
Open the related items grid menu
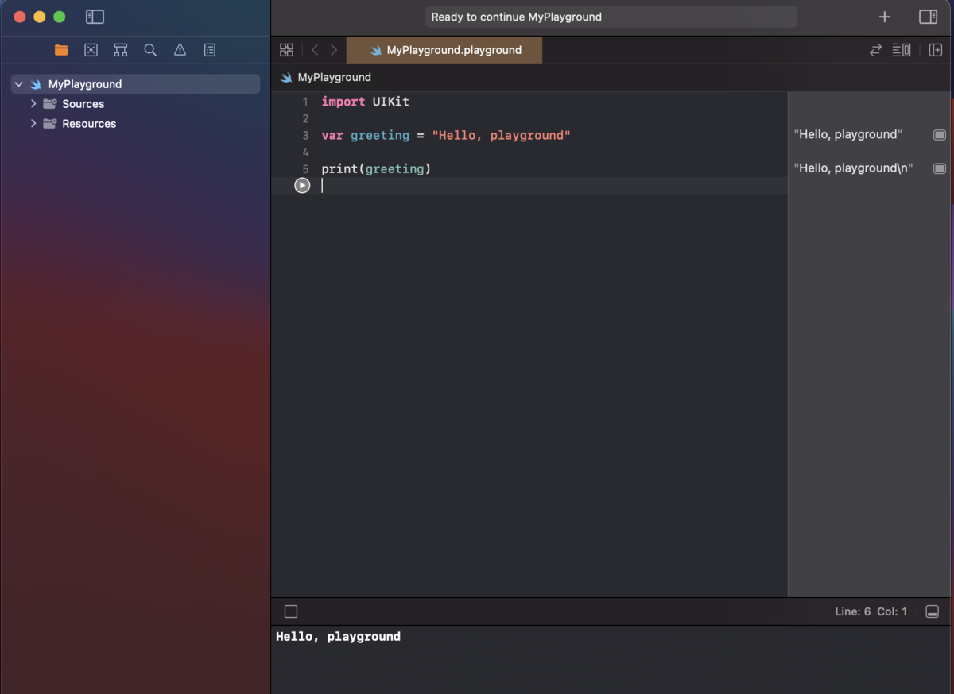coord(287,50)
